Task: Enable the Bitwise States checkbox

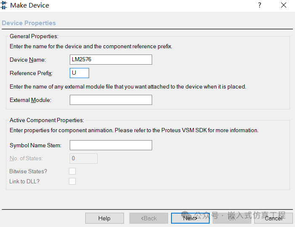Action: pos(72,171)
